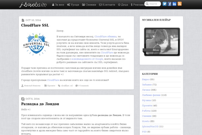The width and height of the screenshot is (202, 135).
Task: Open the За мен menu item
Action: [58, 5]
